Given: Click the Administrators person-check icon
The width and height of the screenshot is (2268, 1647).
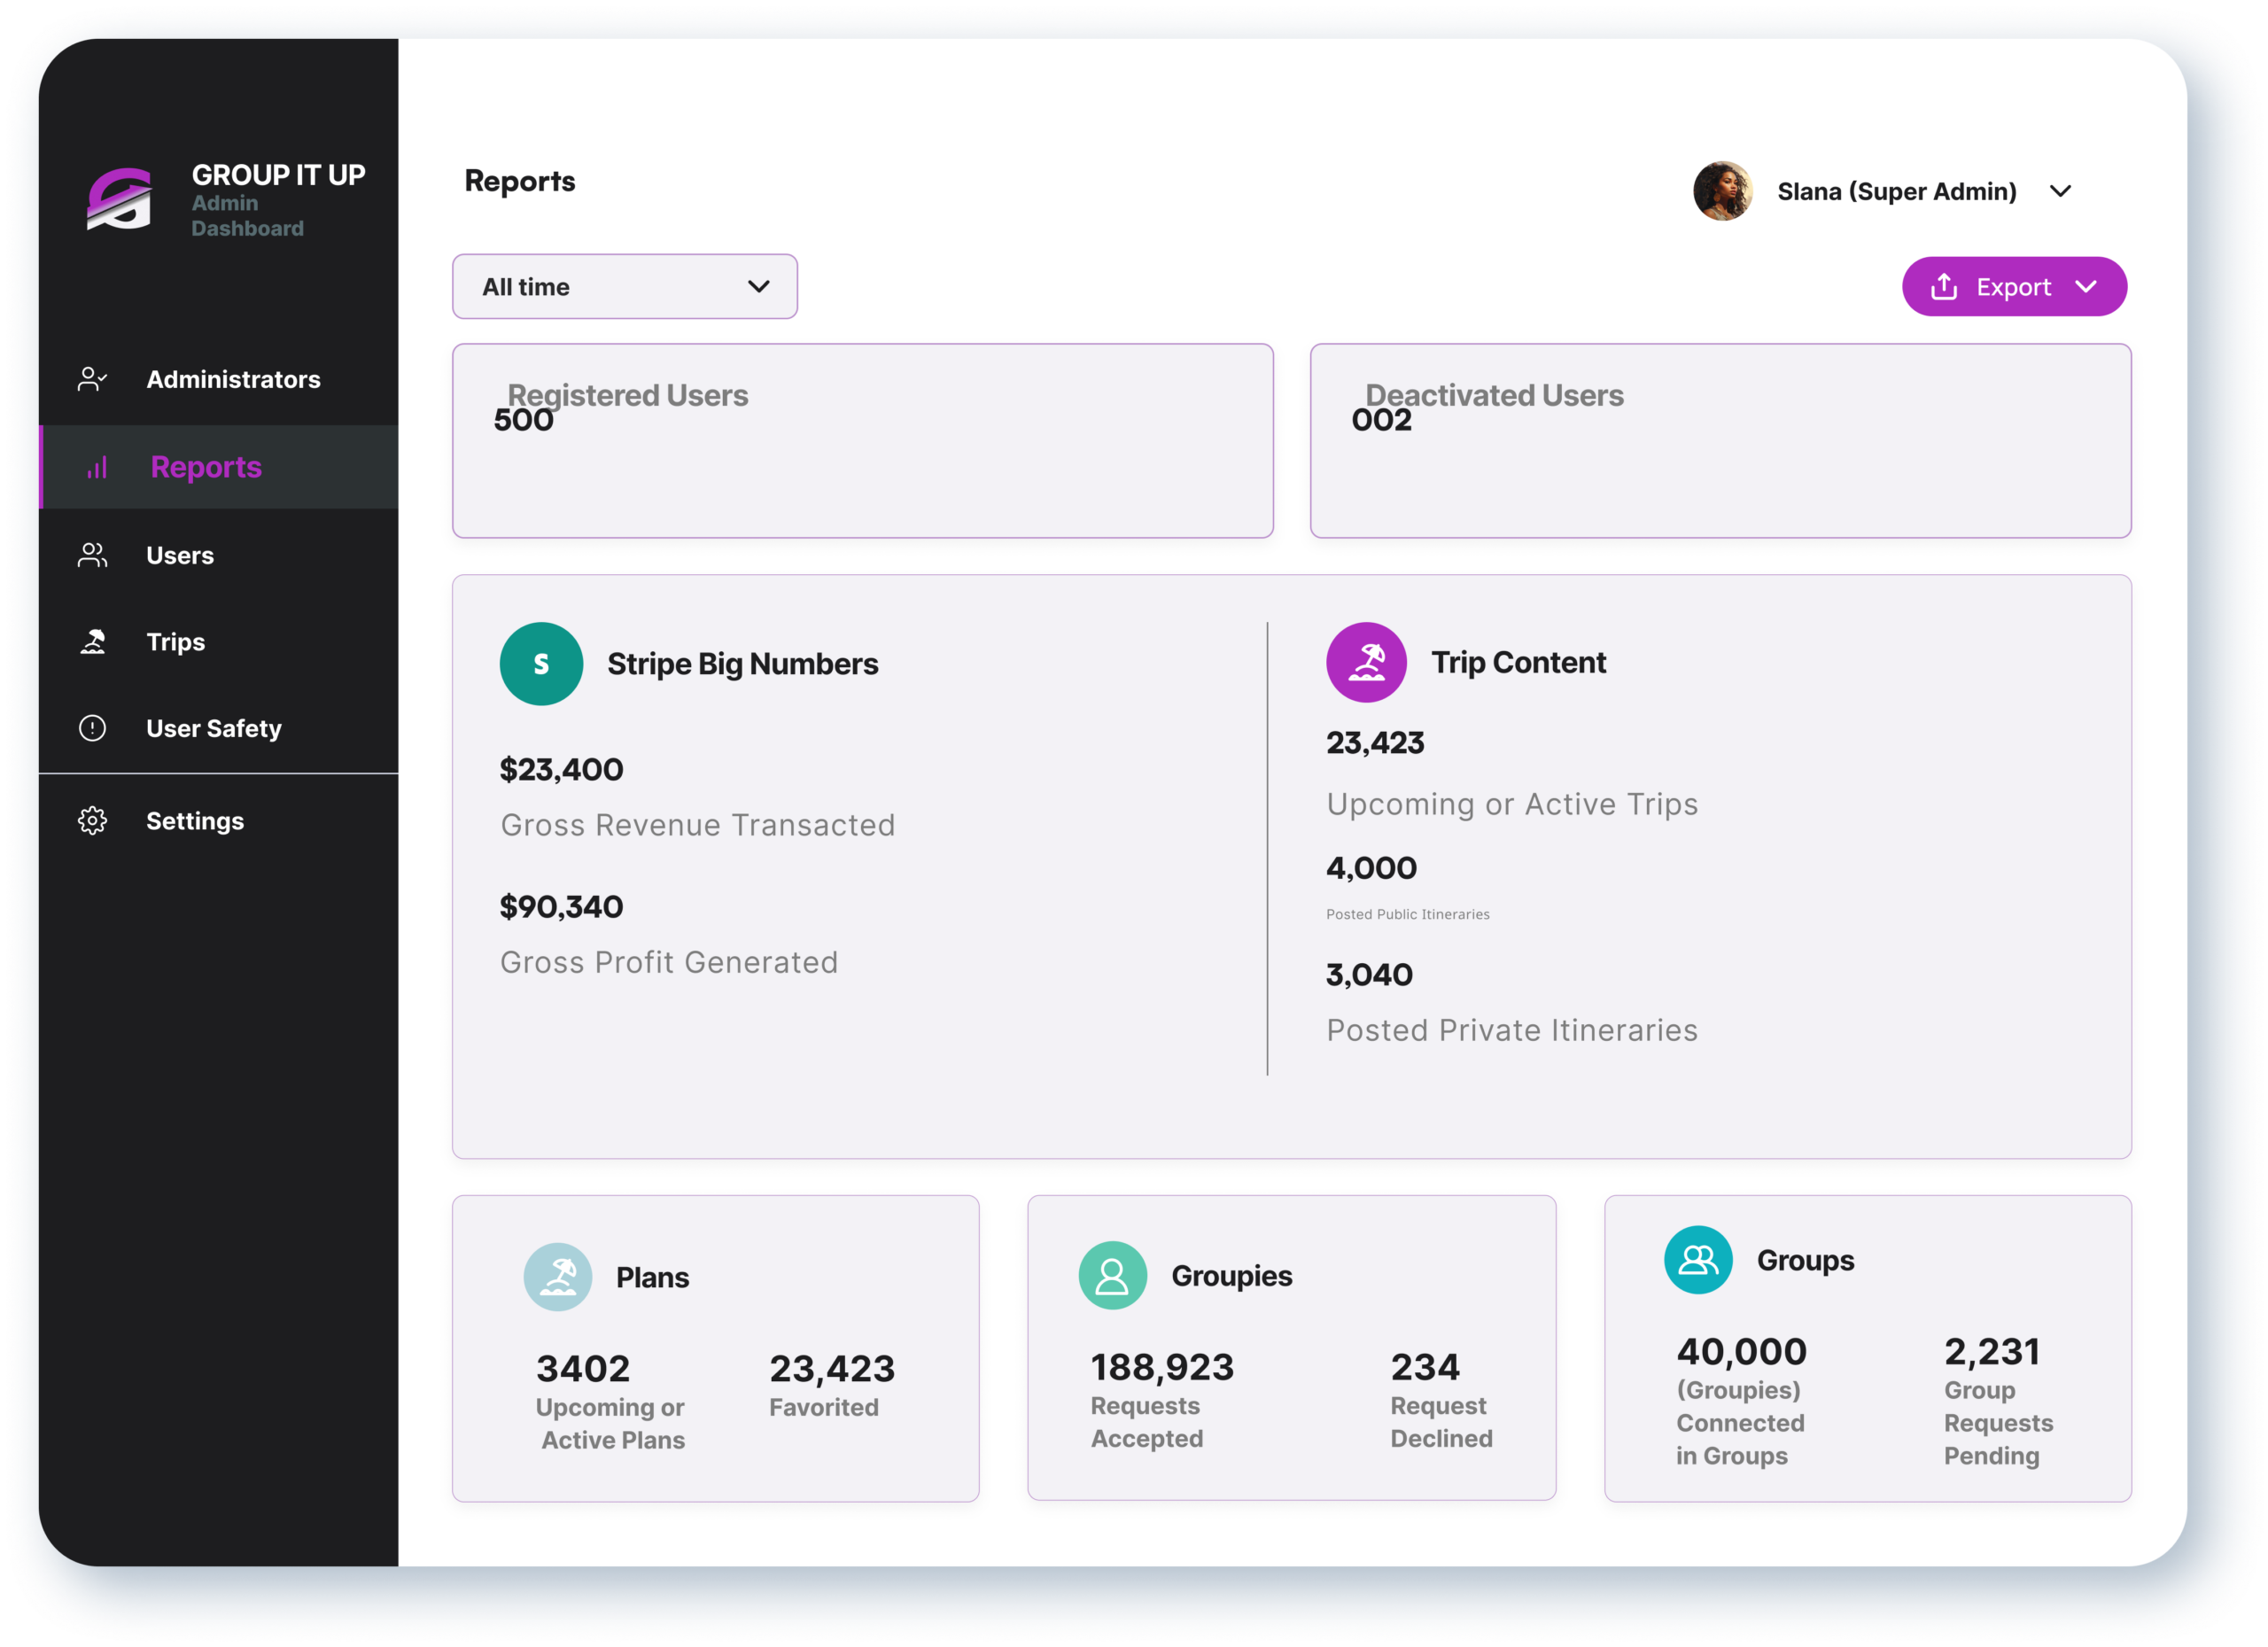Looking at the screenshot, I should coord(92,379).
